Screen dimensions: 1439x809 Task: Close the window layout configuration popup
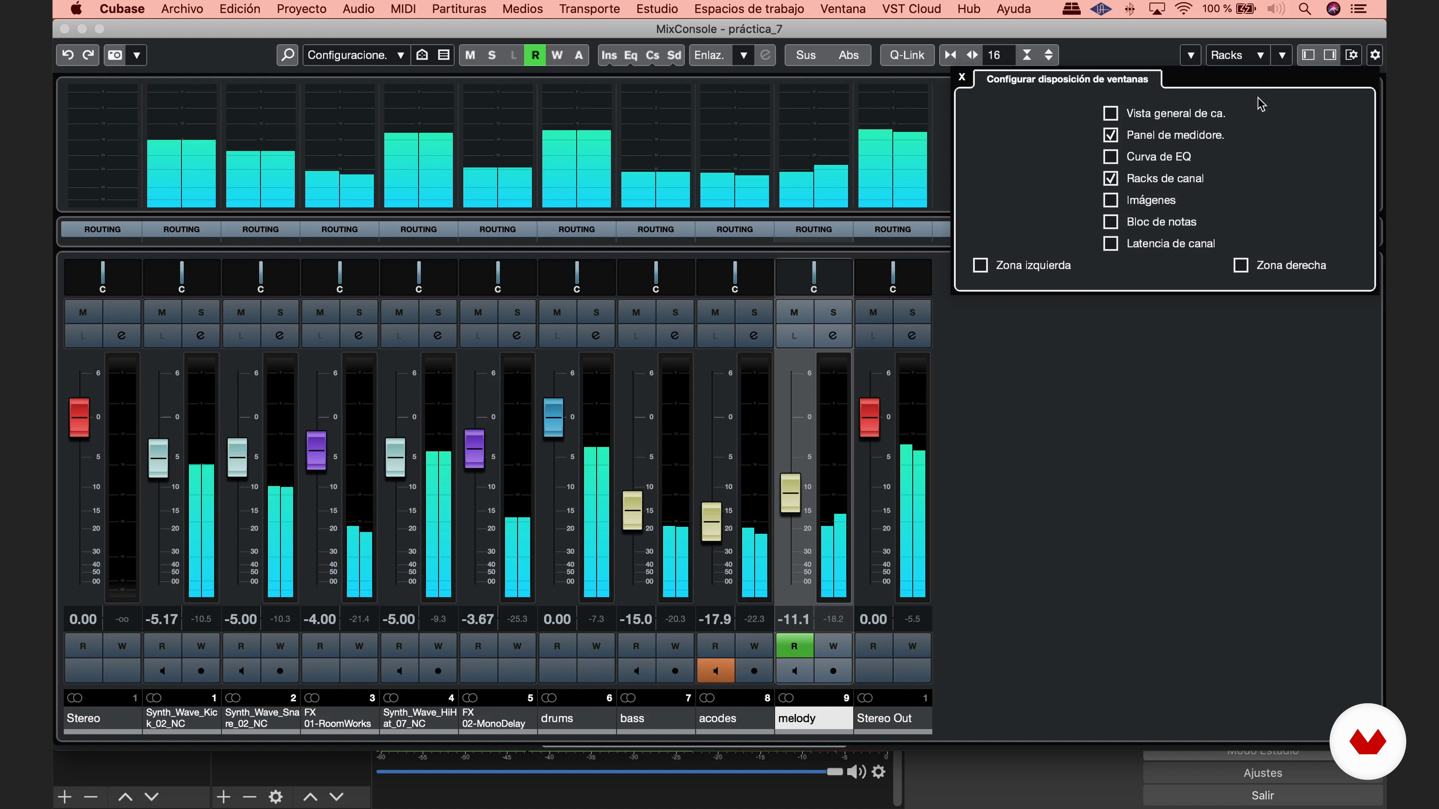click(x=962, y=77)
